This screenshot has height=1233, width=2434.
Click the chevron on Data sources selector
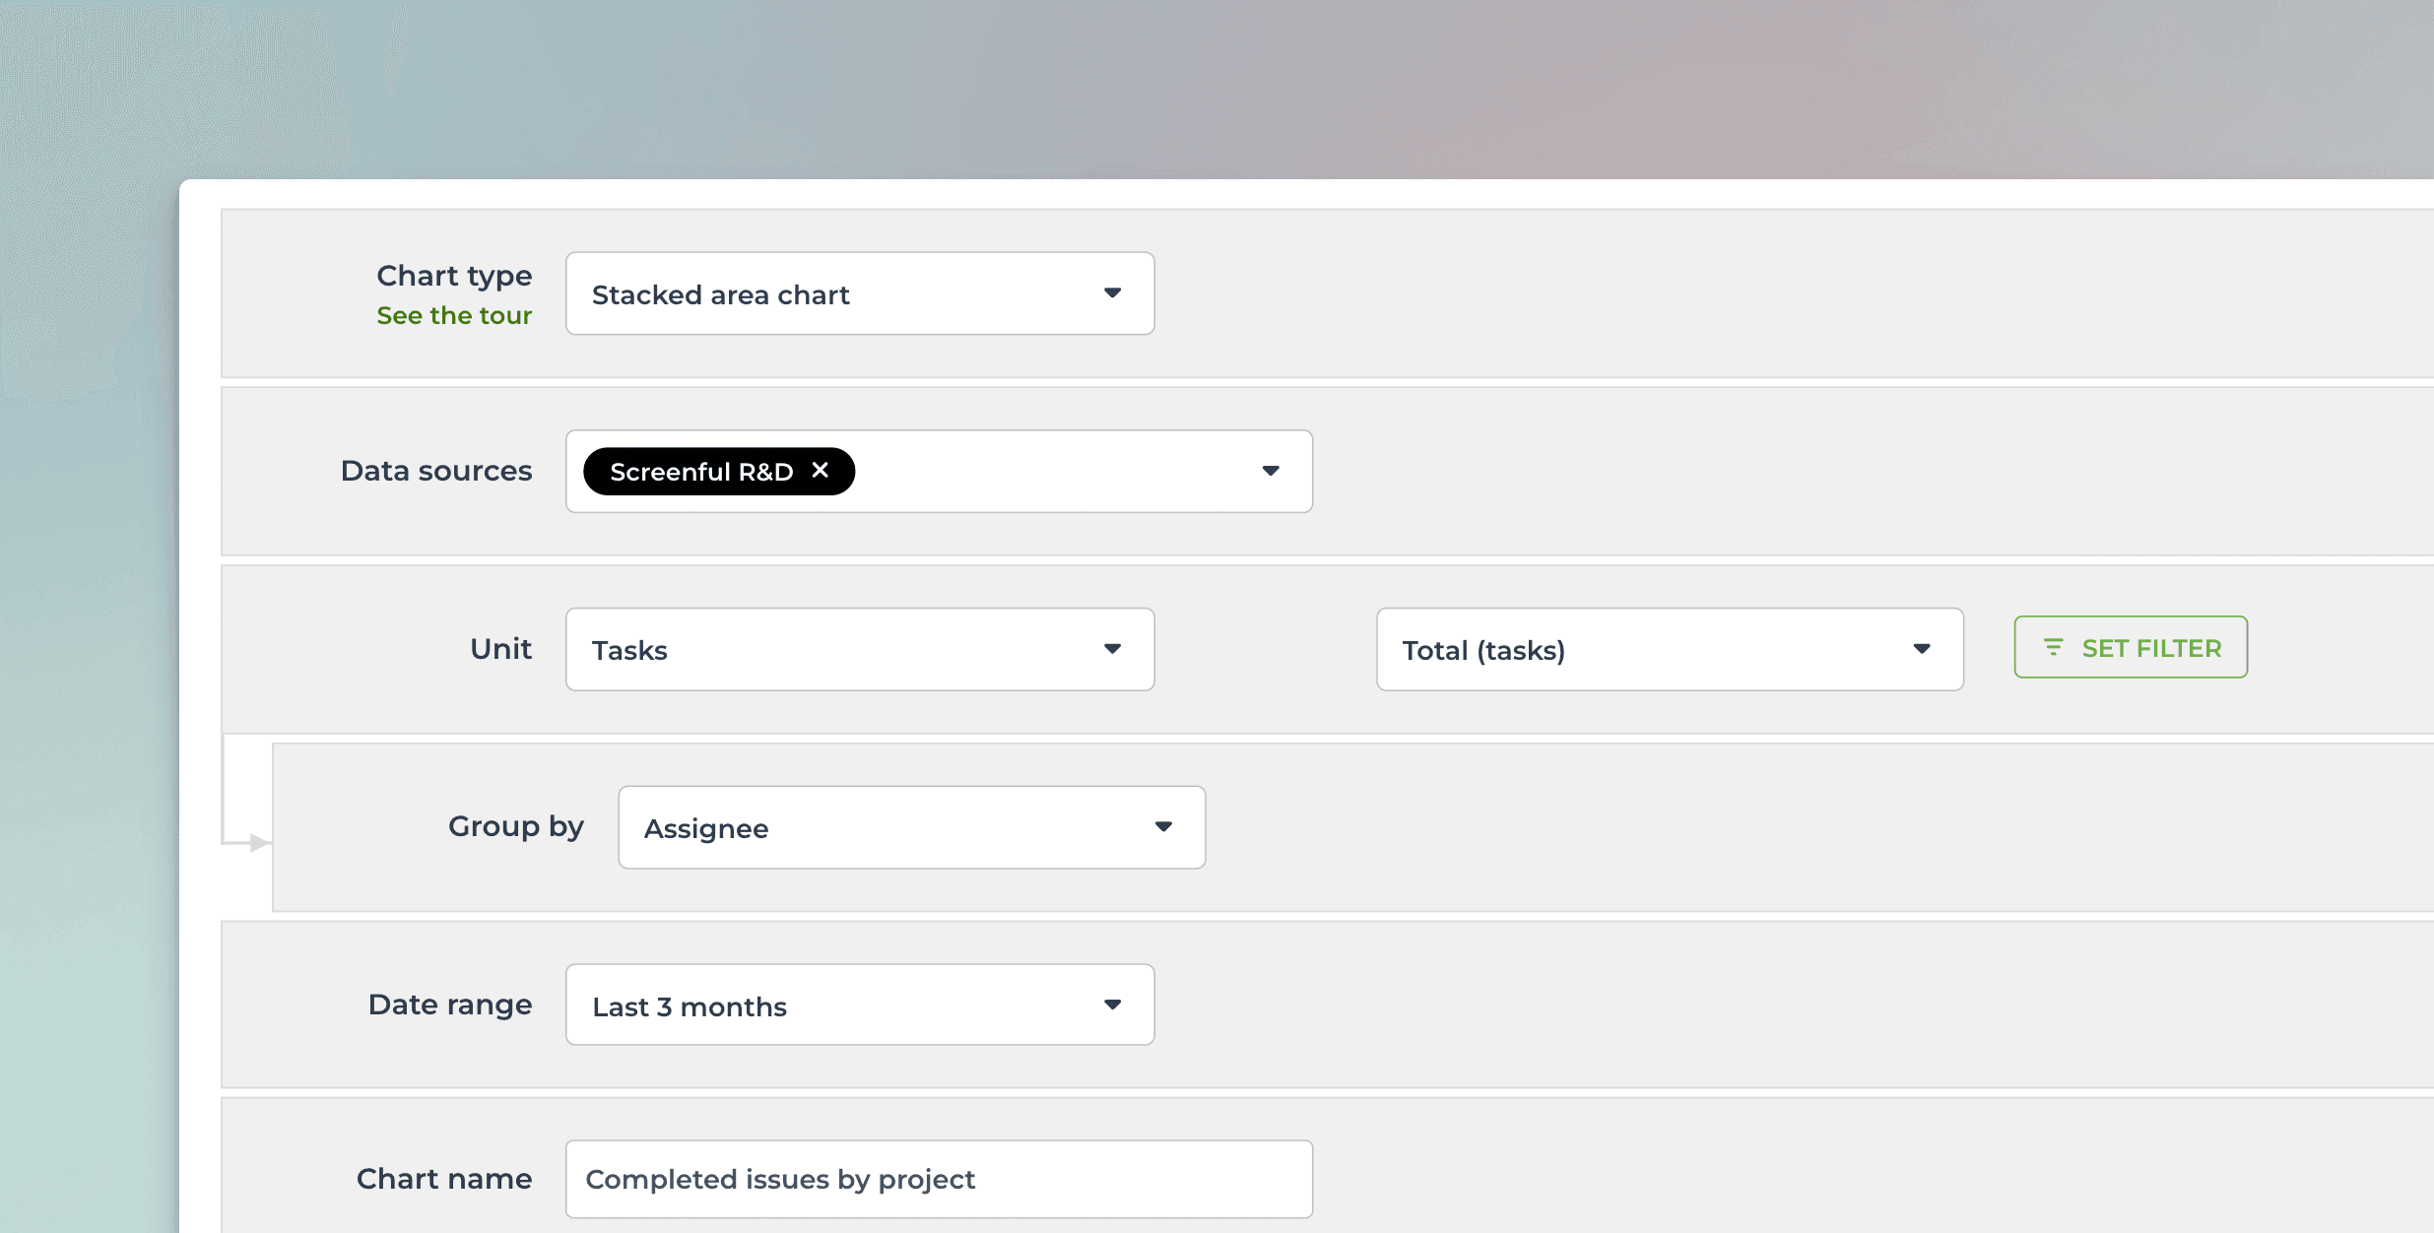pos(1271,471)
